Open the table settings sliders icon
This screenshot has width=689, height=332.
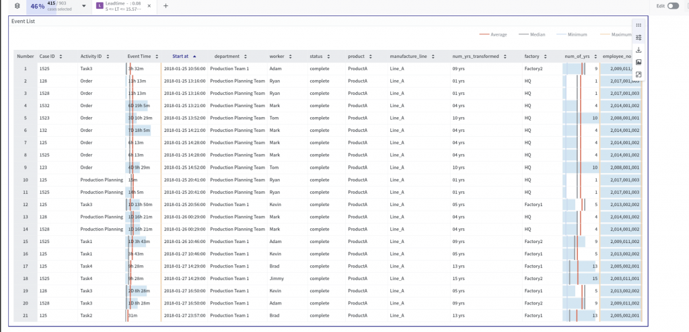click(638, 38)
